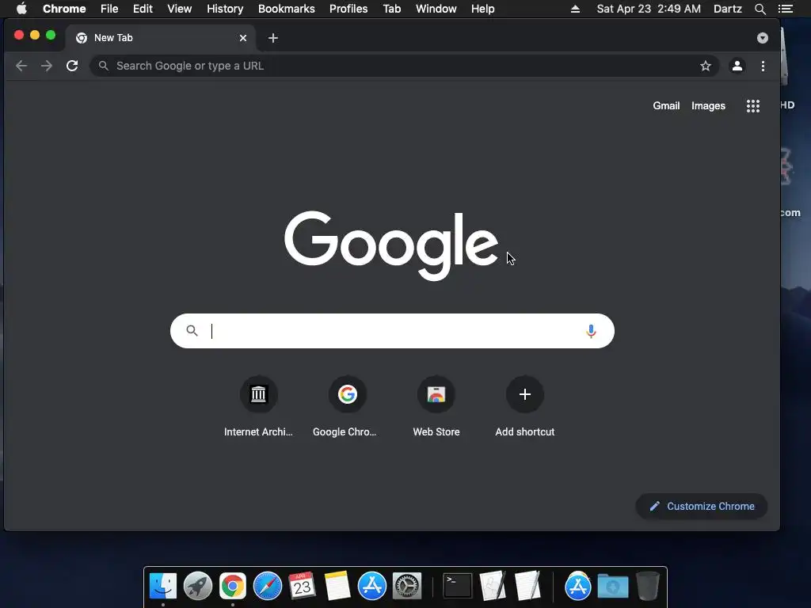Open the Gmail link
This screenshot has width=811, height=608.
click(666, 106)
